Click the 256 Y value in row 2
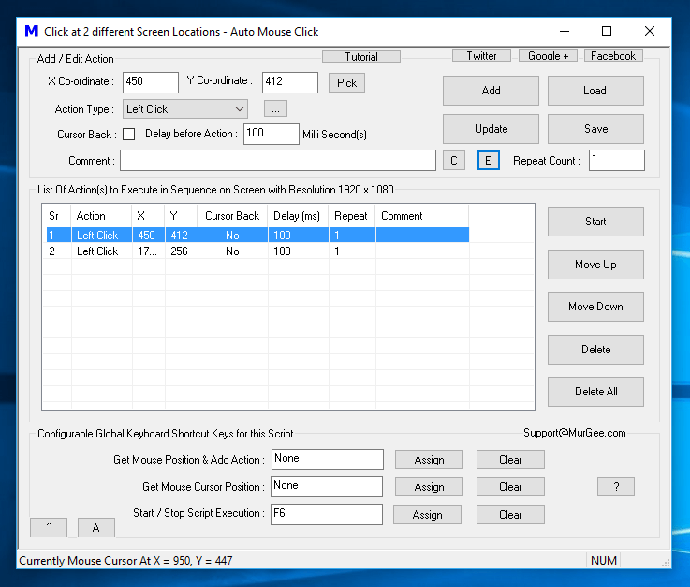 (x=179, y=251)
